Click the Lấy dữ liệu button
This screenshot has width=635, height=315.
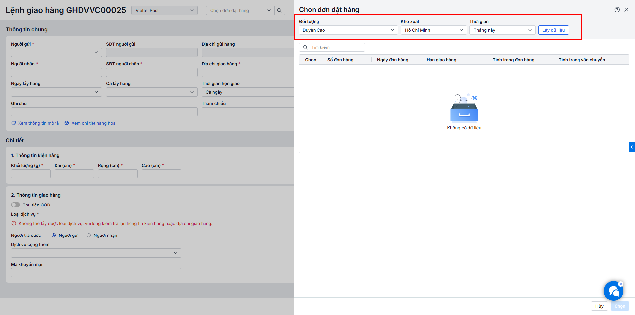553,30
